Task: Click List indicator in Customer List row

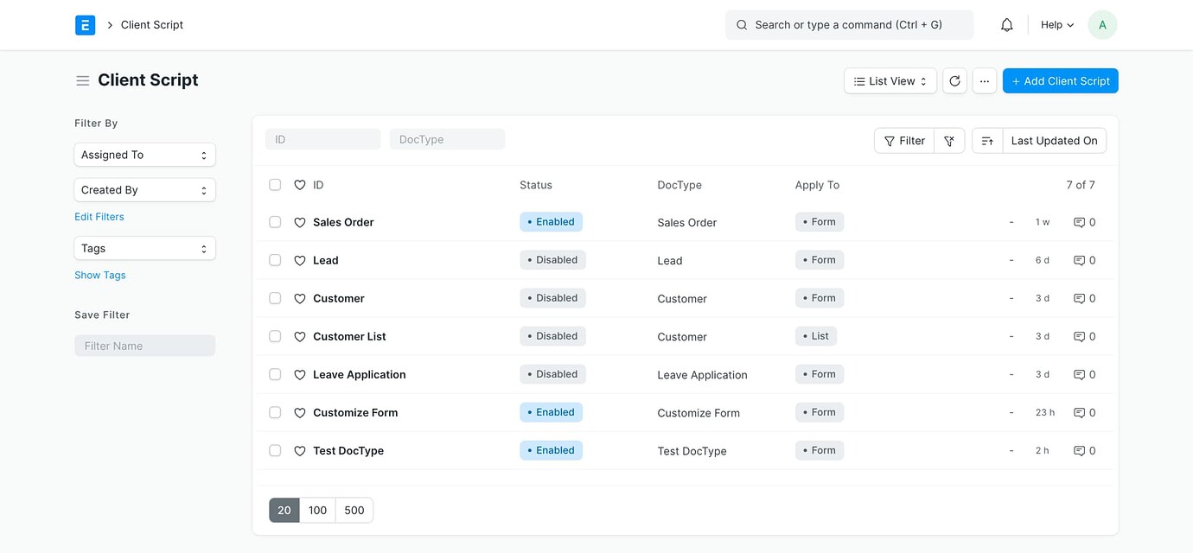Action: tap(815, 336)
